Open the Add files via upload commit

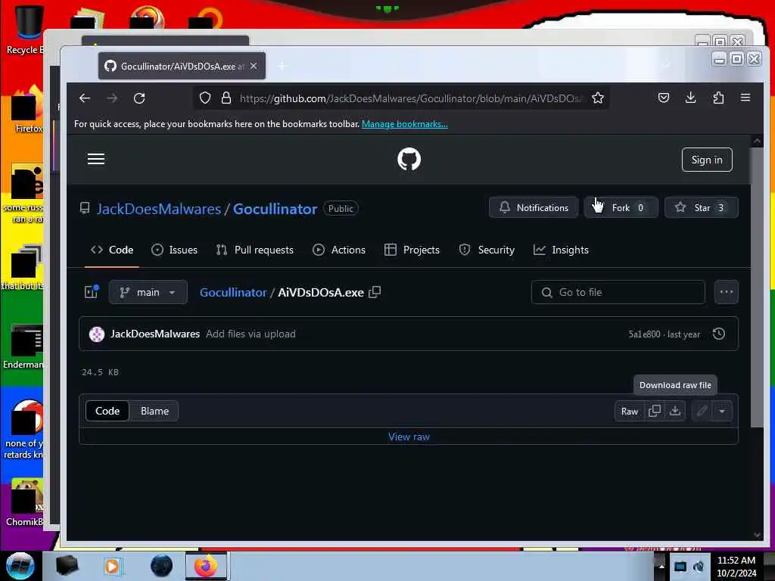[x=251, y=334]
